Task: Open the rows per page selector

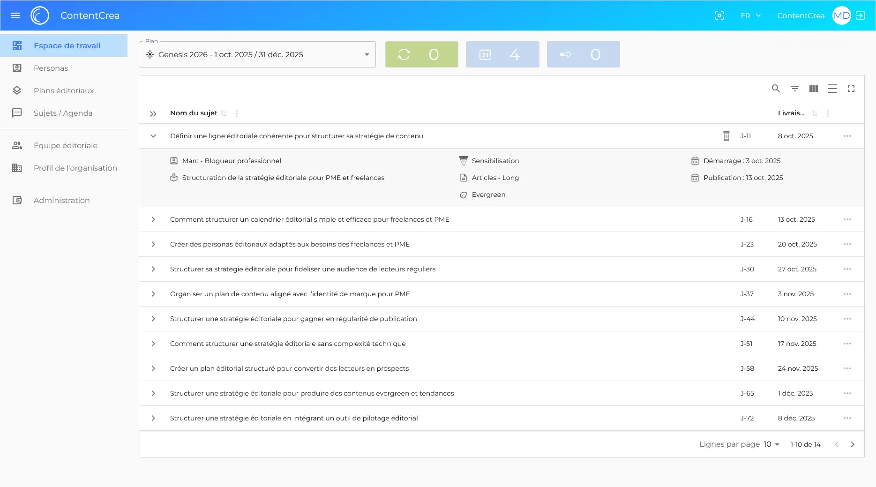Action: 771,444
